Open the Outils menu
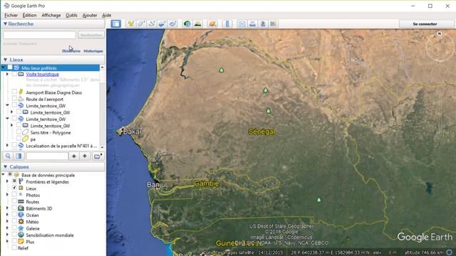The image size is (456, 256). pos(71,15)
